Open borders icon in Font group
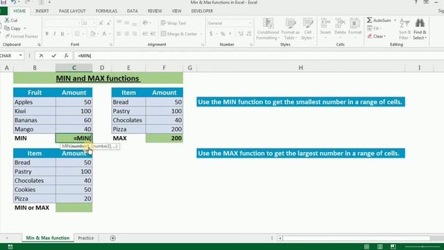This screenshot has height=250, width=444. tap(77, 34)
